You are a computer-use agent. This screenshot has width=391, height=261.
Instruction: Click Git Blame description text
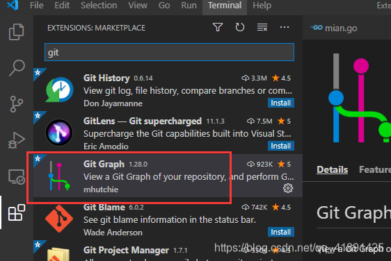(170, 220)
